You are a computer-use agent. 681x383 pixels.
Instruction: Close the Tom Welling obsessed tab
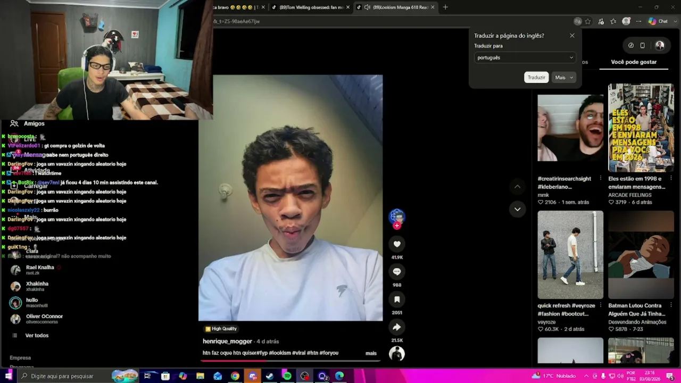(x=348, y=7)
